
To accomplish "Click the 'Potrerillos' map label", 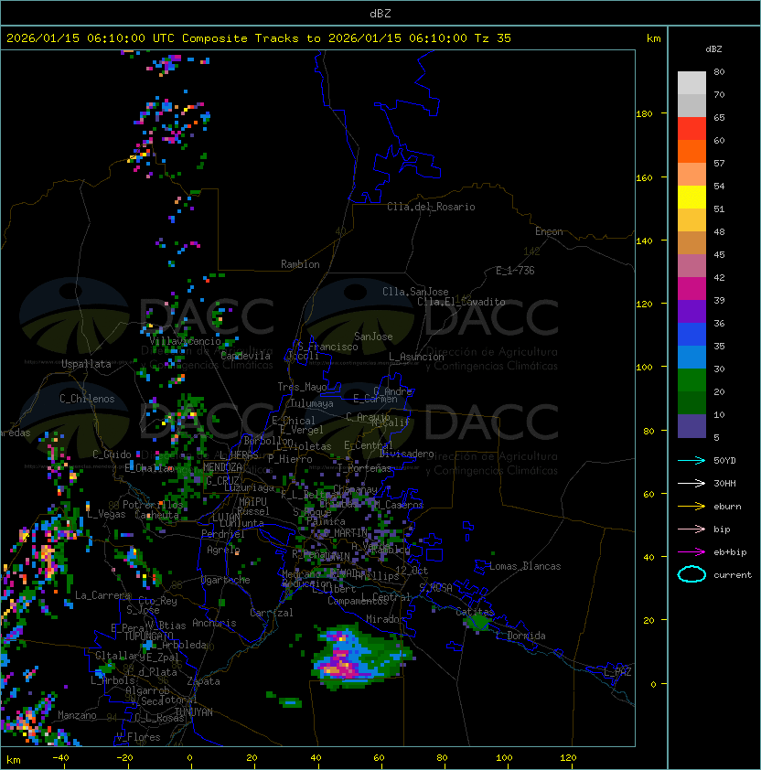I will 153,505.
